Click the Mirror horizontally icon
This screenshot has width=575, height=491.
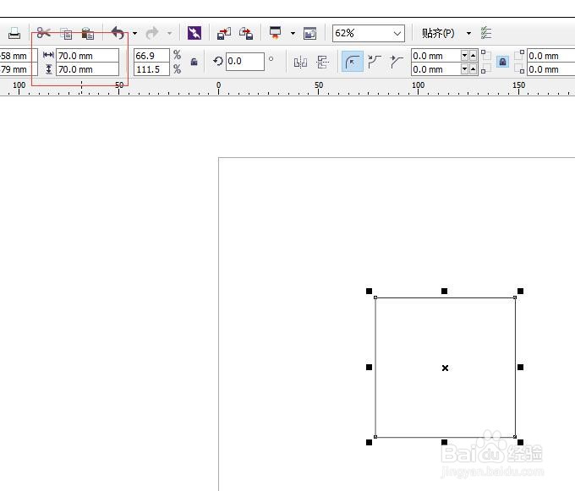[x=300, y=62]
